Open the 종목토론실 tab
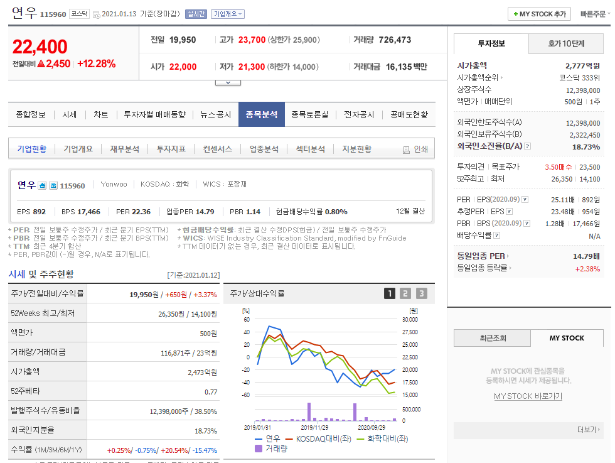Screen dimensions: 615x463 310,115
